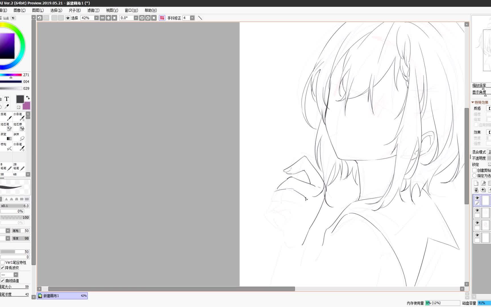Image resolution: width=491 pixels, height=307 pixels.
Task: Swap foreground and background colors
Action: point(28,98)
